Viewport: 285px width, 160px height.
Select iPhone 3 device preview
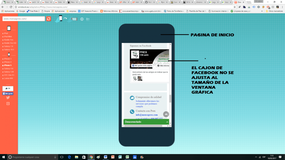point(8,59)
